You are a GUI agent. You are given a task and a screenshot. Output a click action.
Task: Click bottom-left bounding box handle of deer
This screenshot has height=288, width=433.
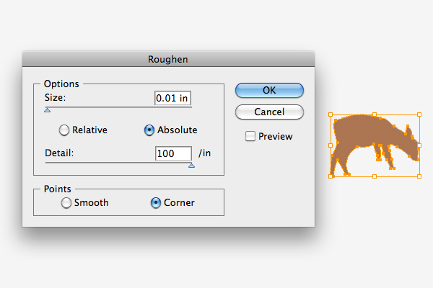click(331, 176)
